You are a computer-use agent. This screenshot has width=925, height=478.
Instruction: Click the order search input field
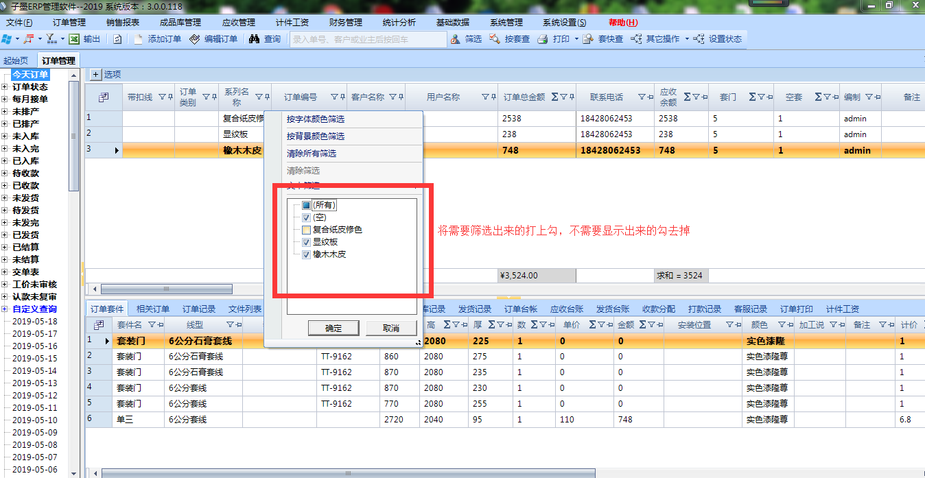[368, 39]
